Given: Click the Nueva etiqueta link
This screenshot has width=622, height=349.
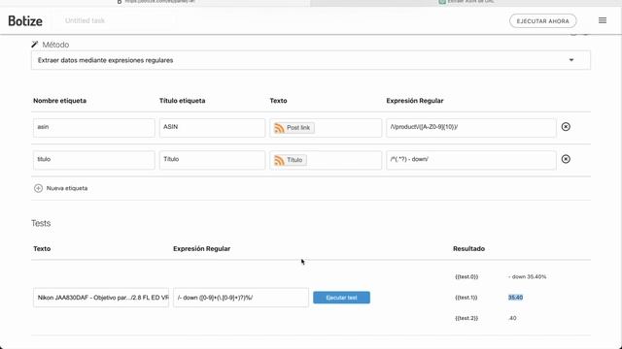Looking at the screenshot, I should 67,188.
